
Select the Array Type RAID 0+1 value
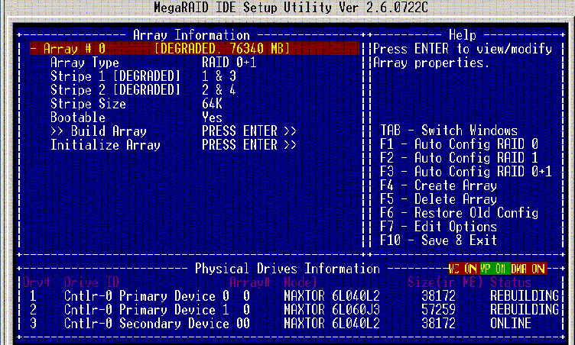pyautogui.click(x=228, y=63)
